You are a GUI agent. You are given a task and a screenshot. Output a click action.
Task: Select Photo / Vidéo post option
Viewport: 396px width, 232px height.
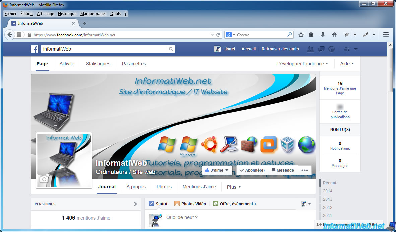pyautogui.click(x=190, y=204)
